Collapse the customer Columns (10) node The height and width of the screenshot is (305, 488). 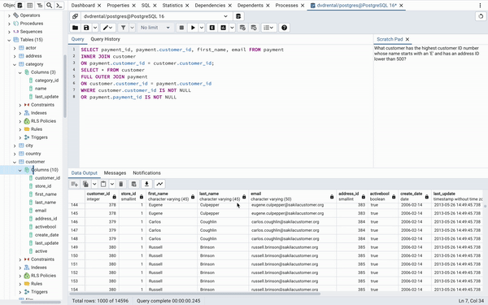(x=20, y=170)
